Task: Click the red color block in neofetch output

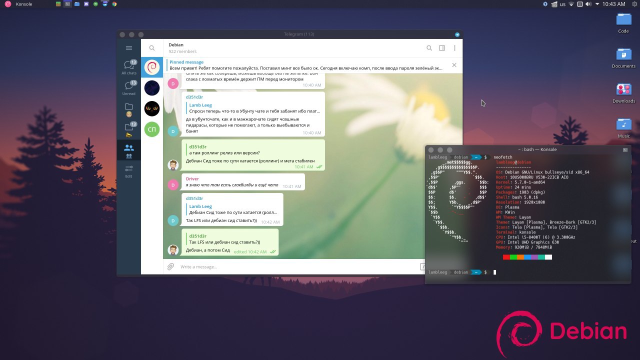Action: 506,257
